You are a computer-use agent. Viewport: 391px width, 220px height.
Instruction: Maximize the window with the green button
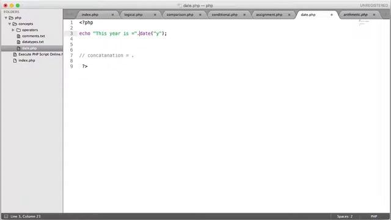tap(18, 5)
